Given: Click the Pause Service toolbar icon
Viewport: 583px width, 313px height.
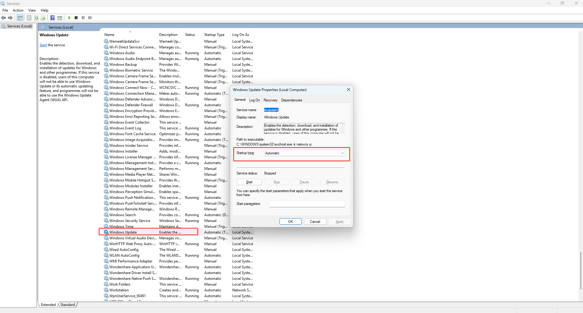Looking at the screenshot, I should pos(83,18).
